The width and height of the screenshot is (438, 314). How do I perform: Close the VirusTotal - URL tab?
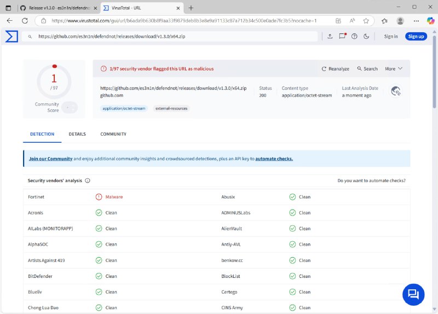click(x=178, y=8)
